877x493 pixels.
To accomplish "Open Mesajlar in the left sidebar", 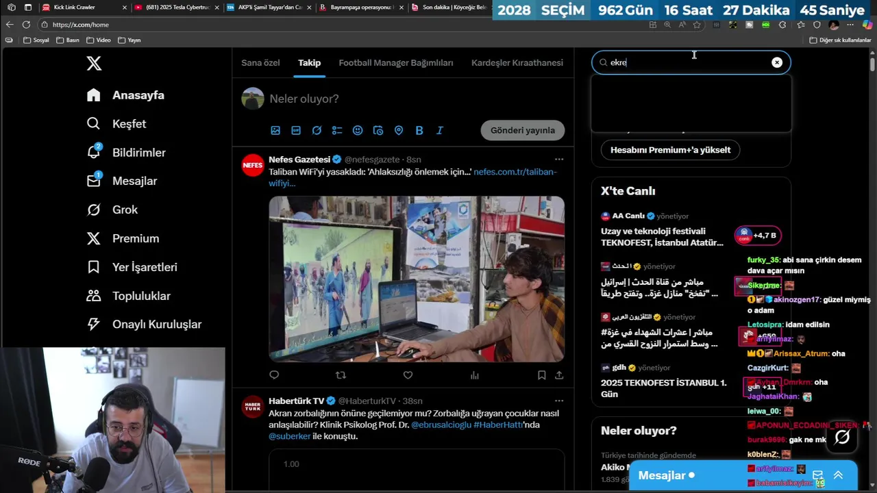I will 122,181.
